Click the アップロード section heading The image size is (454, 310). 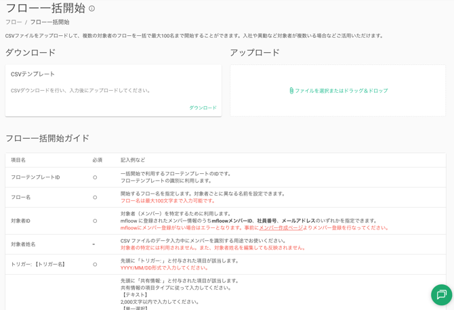click(x=255, y=52)
